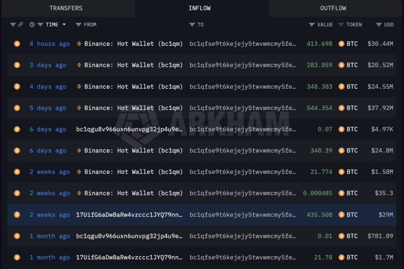Click the '1 month ago' timestamp with 0.01 BTC
This screenshot has height=269, width=404.
[50, 236]
